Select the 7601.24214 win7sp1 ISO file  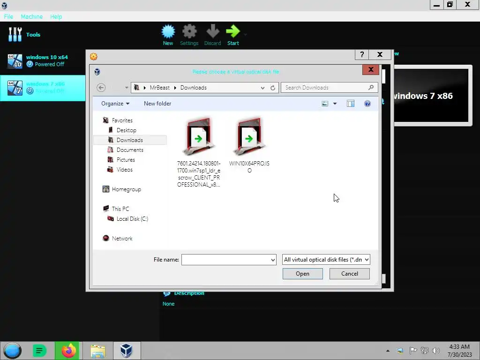tap(199, 152)
